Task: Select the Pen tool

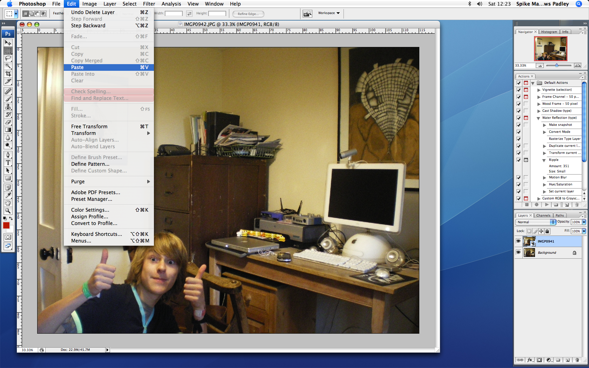Action: (x=8, y=155)
